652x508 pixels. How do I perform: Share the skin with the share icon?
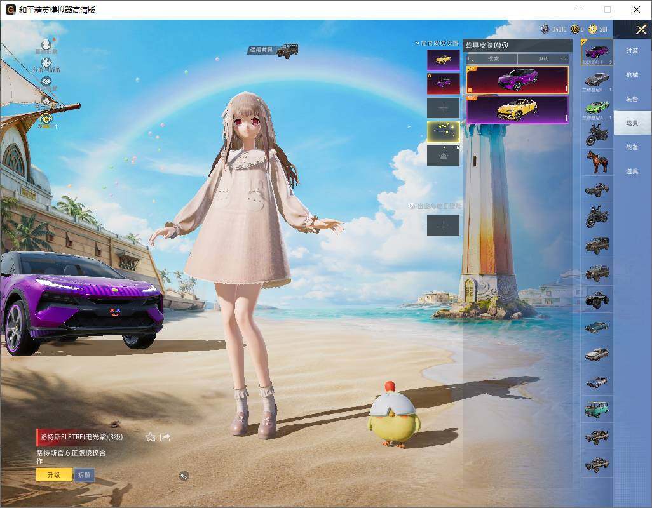pos(165,437)
